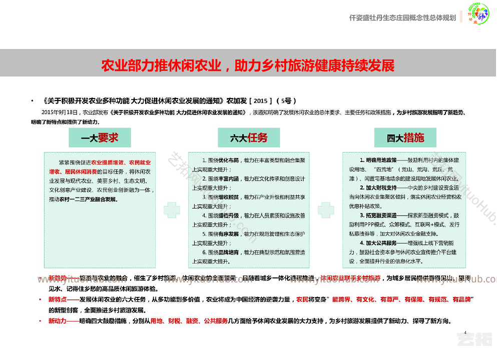The height and width of the screenshot is (351, 497).
Task: Click bold text 推动农村一二三产业融合发展
Action: [84, 199]
